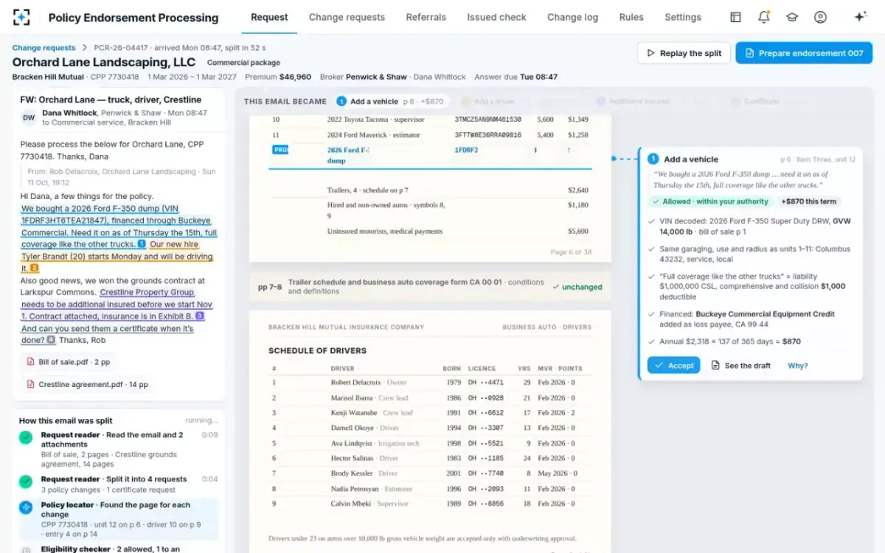Click the Eligibility checker clock icon
The height and width of the screenshot is (553, 885).
26,549
